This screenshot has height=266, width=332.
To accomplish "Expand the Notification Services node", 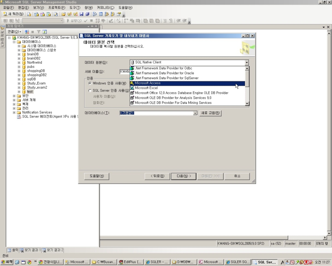I will [14, 112].
